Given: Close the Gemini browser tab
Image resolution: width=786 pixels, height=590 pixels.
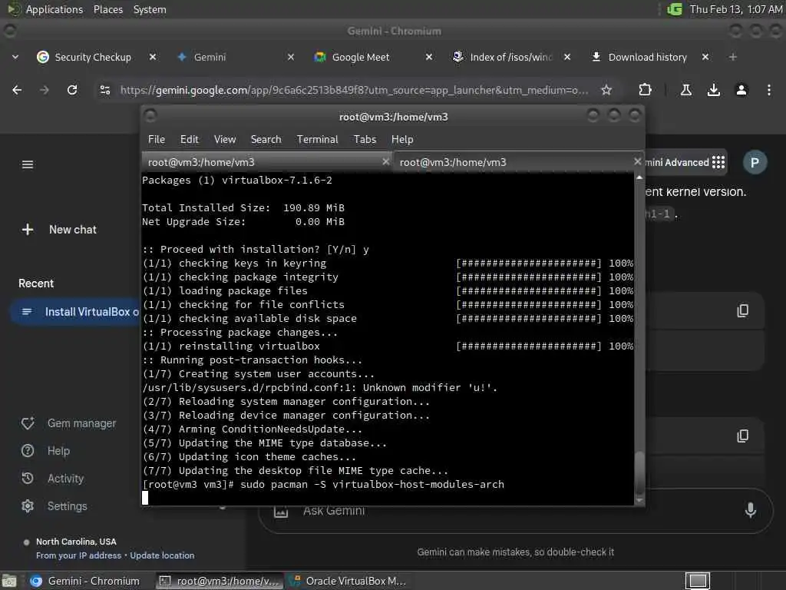Looking at the screenshot, I should pos(291,57).
